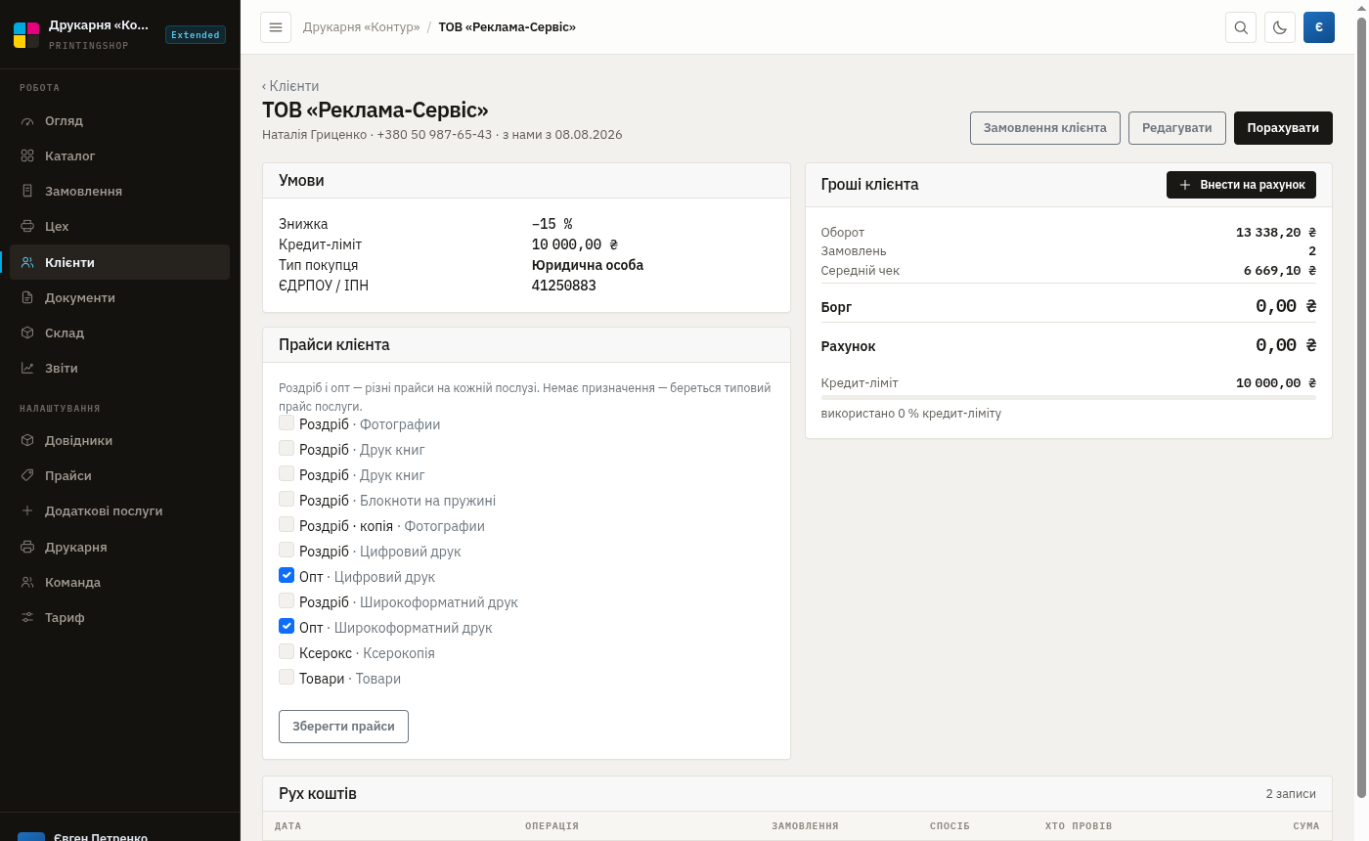This screenshot has width=1369, height=841.
Task: Open the Клієнти section in the sidebar
Action: [x=119, y=262]
